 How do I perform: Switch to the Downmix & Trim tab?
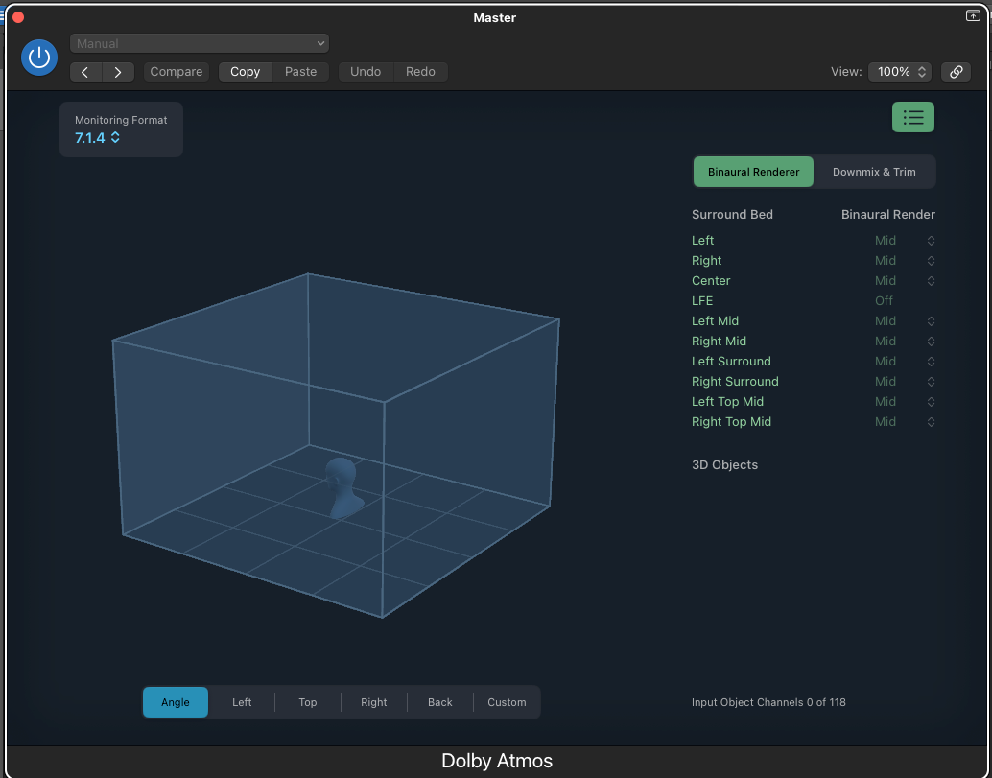point(874,172)
